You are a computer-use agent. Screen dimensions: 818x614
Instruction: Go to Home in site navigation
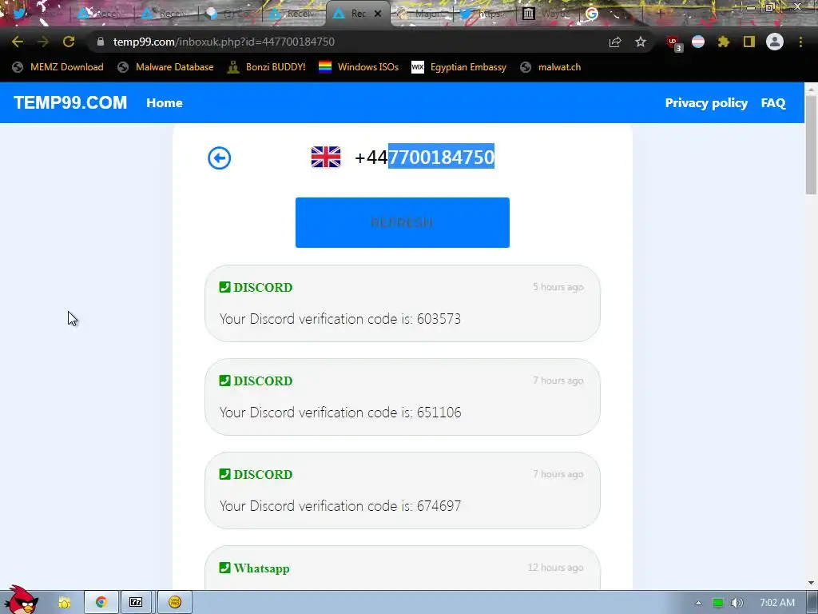coord(165,103)
